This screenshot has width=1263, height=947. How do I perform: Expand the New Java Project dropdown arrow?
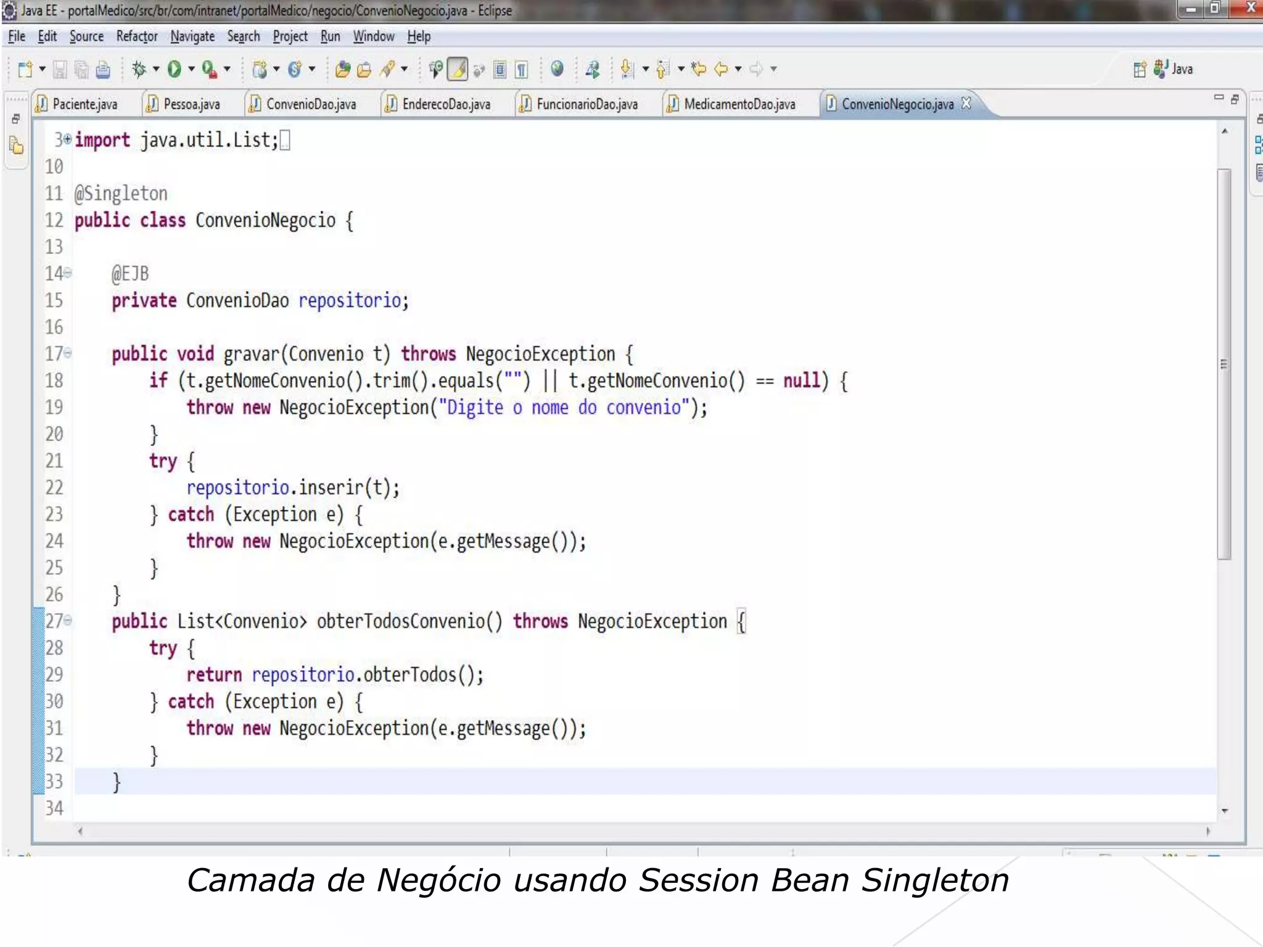[276, 69]
